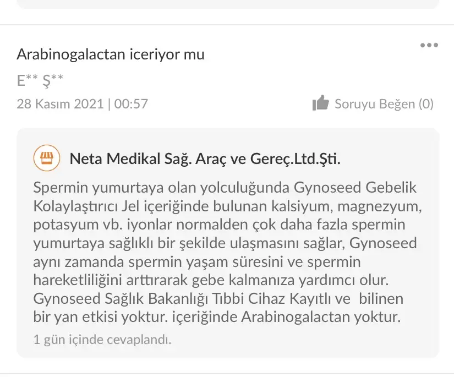This screenshot has width=454, height=377.
Task: Click the date "28 Kasım 2021"
Action: (x=60, y=103)
